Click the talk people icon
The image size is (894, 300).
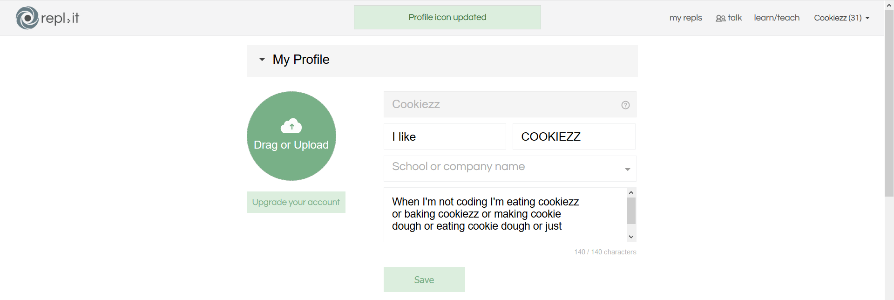(720, 18)
